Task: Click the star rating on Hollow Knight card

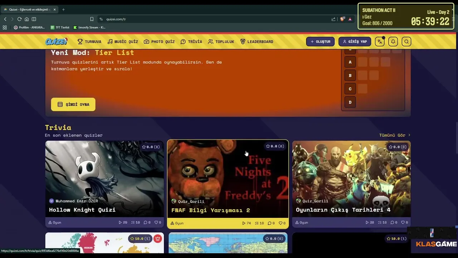Action: (x=151, y=147)
